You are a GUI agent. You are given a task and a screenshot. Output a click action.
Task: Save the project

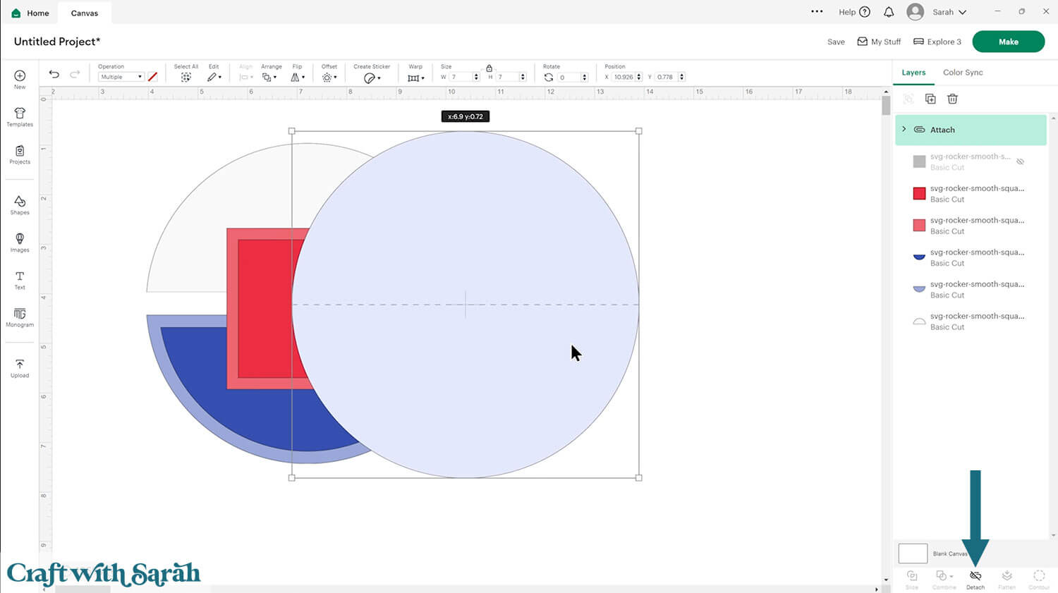(x=836, y=42)
